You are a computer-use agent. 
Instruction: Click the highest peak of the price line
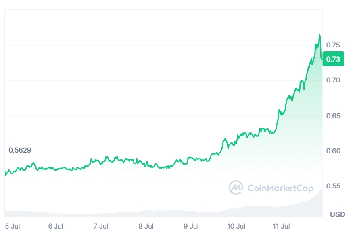click(319, 35)
